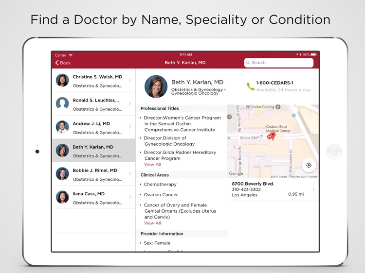Select Christine S. Walsh, MD entry
The width and height of the screenshot is (365, 273).
93,80
